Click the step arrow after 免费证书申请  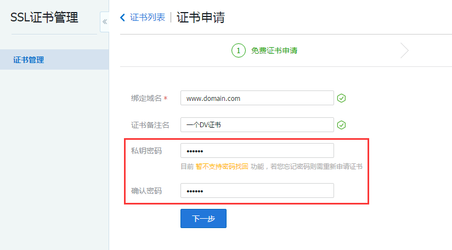click(x=404, y=50)
